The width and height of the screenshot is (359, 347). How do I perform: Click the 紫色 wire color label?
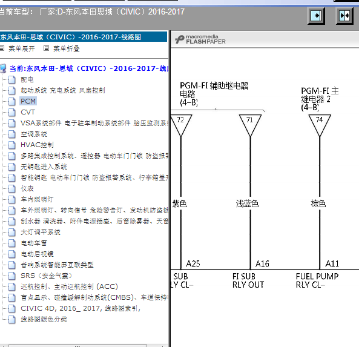click(179, 203)
